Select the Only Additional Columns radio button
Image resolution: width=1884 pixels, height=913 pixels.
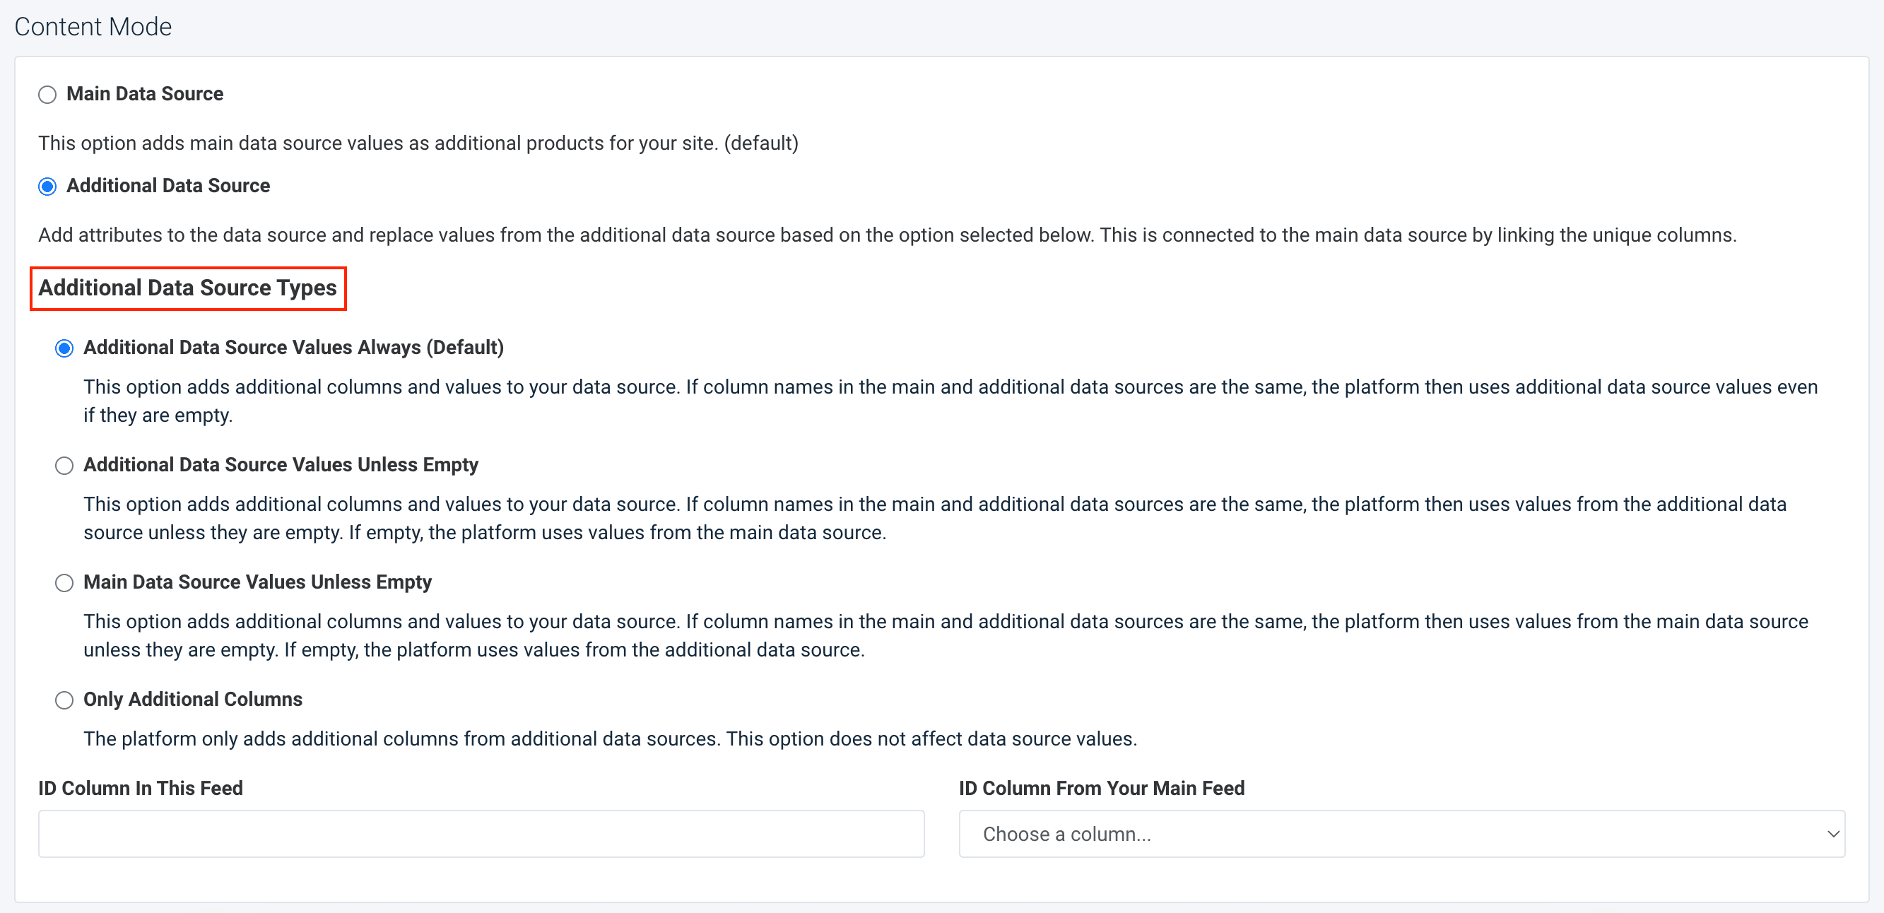(x=64, y=700)
